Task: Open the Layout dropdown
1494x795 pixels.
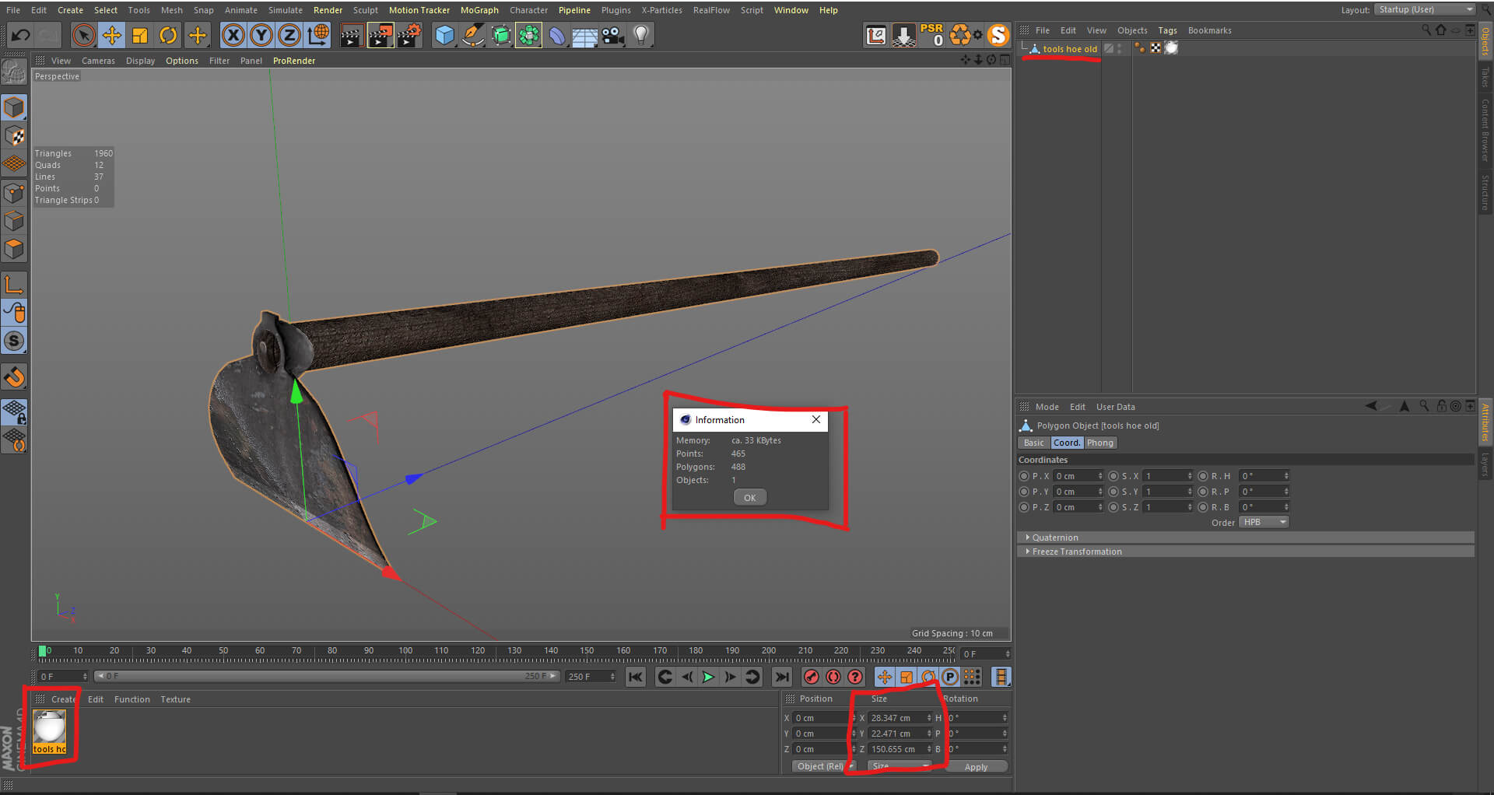Action: [1425, 9]
